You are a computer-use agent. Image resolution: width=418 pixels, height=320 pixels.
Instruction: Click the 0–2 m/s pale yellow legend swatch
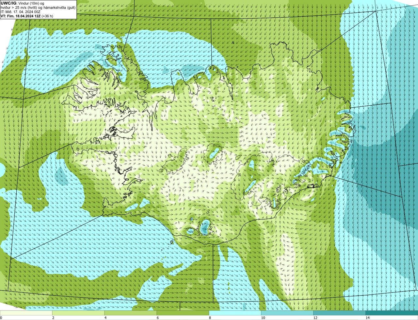(26, 313)
